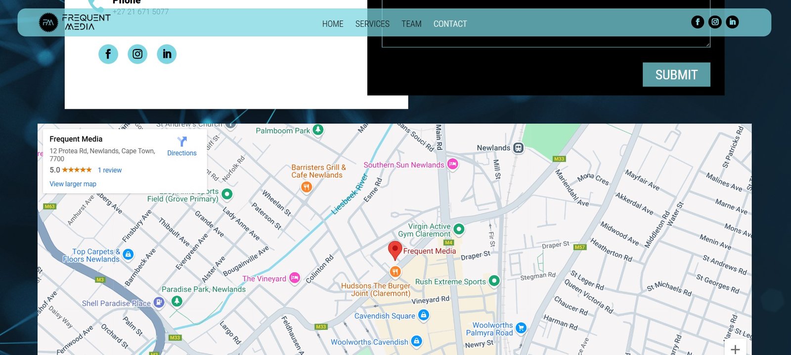Open Instagram from header bar icon

tap(715, 22)
